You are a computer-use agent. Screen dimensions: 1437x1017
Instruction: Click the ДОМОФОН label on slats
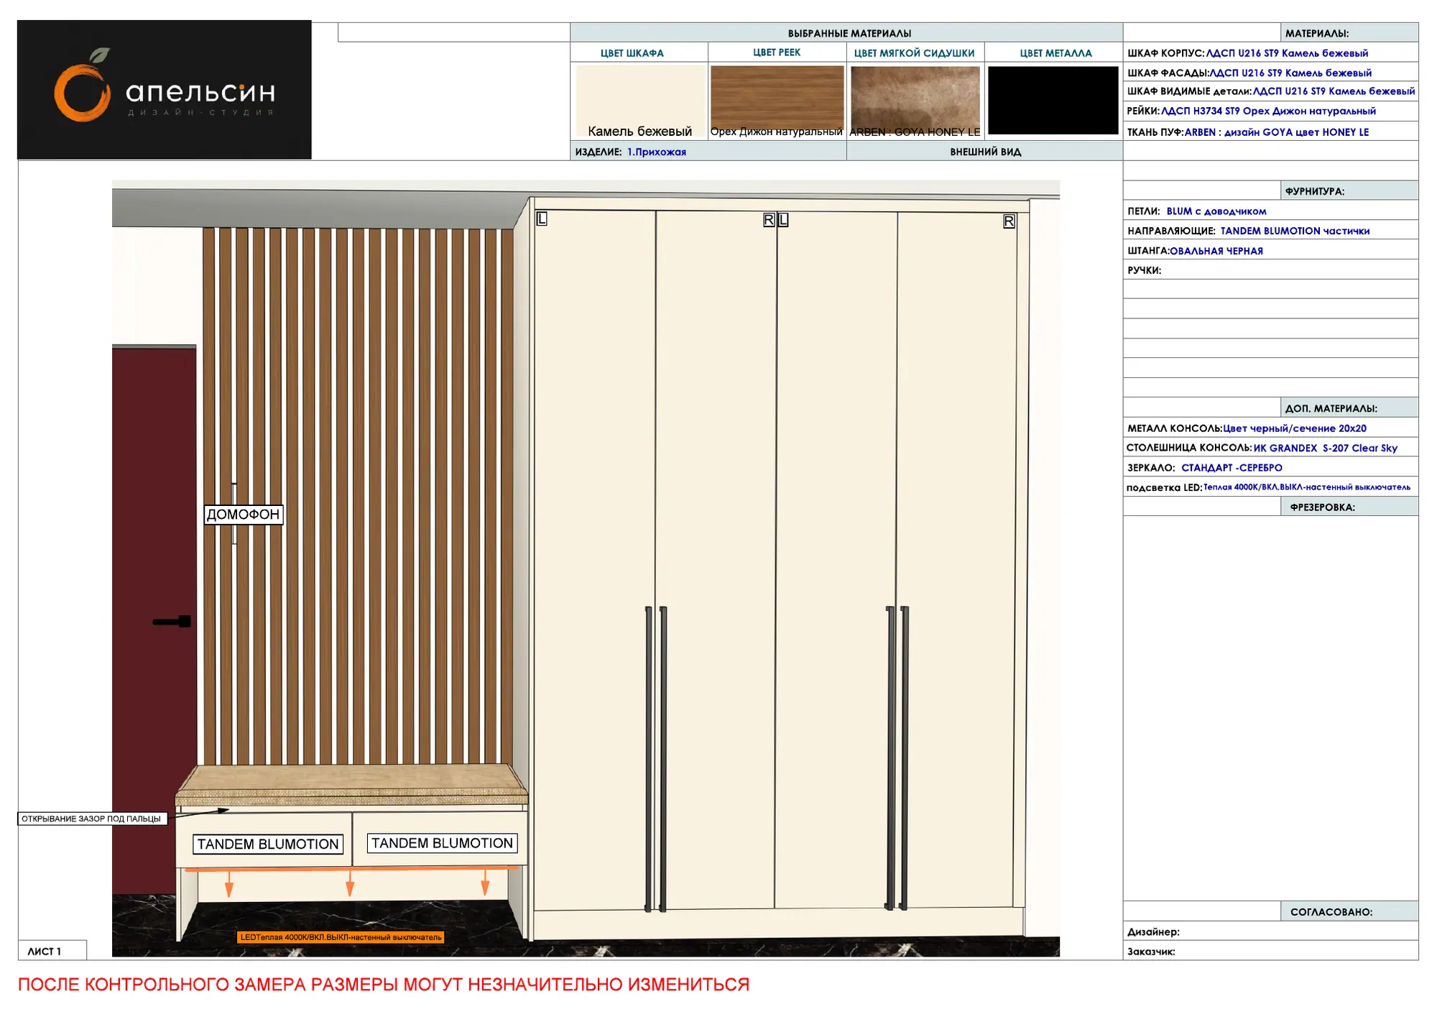pos(244,515)
